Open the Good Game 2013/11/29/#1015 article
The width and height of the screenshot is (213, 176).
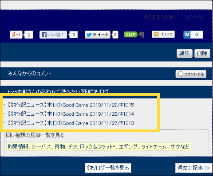[x=71, y=105]
